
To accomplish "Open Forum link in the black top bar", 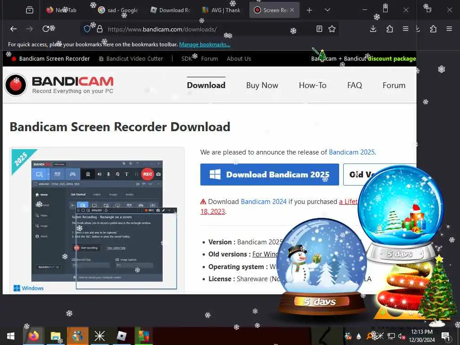I will tap(209, 59).
